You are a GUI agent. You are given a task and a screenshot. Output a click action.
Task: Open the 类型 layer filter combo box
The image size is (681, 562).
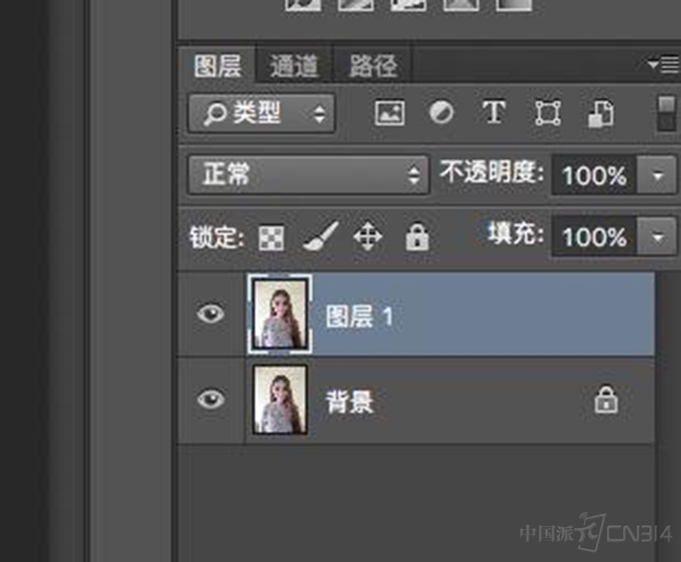260,113
